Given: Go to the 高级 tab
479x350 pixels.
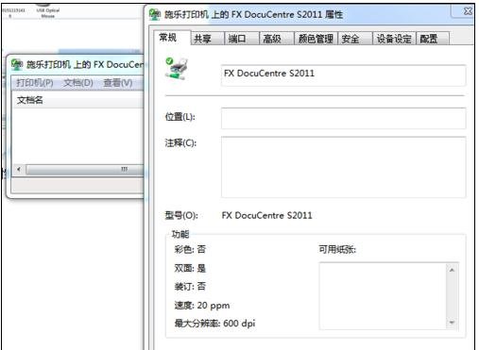Looking at the screenshot, I should 277,39.
